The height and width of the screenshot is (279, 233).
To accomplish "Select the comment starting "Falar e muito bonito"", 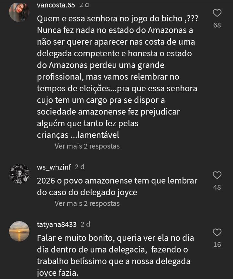I will (116, 255).
